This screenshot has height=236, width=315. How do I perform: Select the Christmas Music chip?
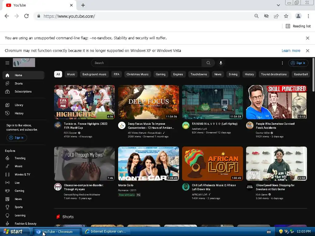[x=138, y=74]
